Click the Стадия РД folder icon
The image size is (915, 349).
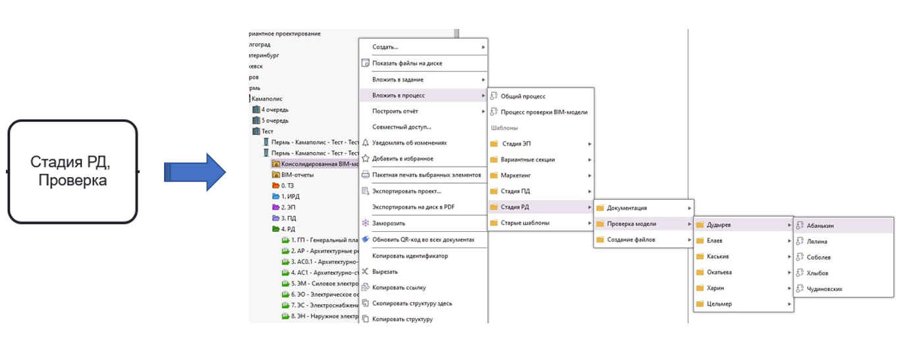click(494, 207)
